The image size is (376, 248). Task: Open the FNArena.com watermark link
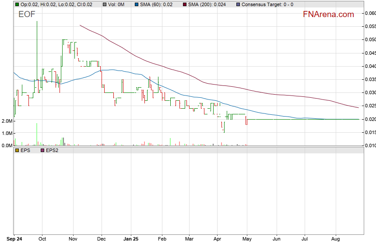coord(328,14)
